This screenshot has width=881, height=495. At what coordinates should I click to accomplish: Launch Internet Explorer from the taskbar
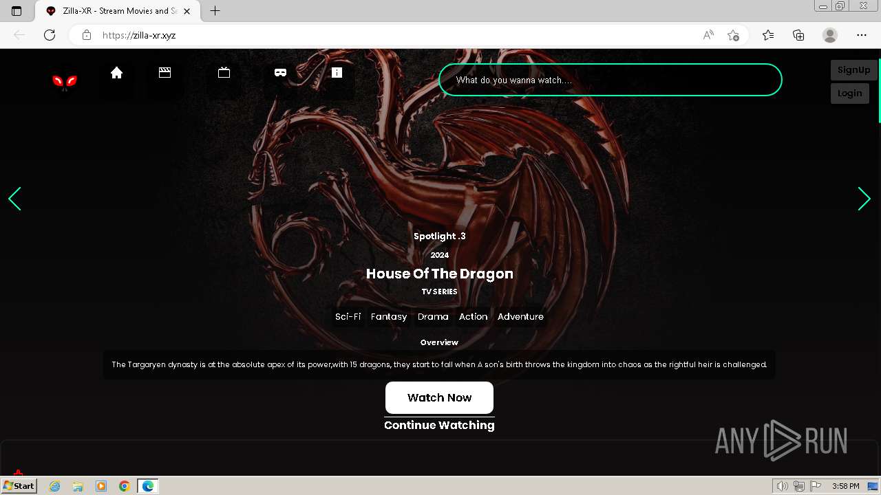[55, 486]
